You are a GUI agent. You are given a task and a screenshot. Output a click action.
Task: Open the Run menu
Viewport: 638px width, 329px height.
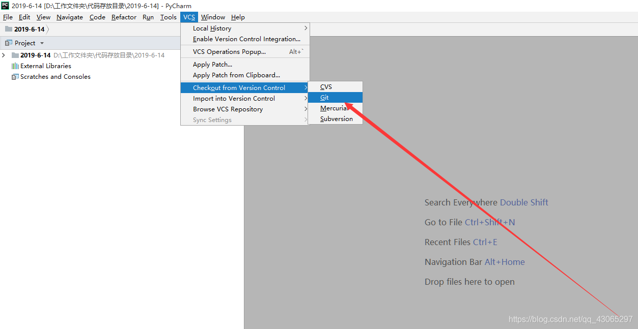(x=148, y=17)
